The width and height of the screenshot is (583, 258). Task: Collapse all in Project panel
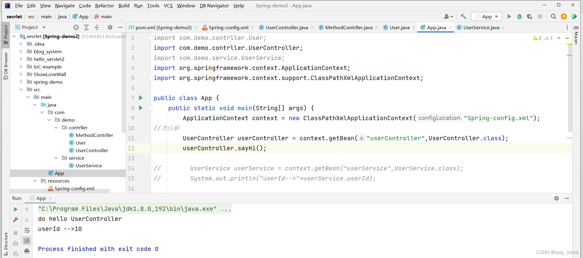pyautogui.click(x=97, y=27)
